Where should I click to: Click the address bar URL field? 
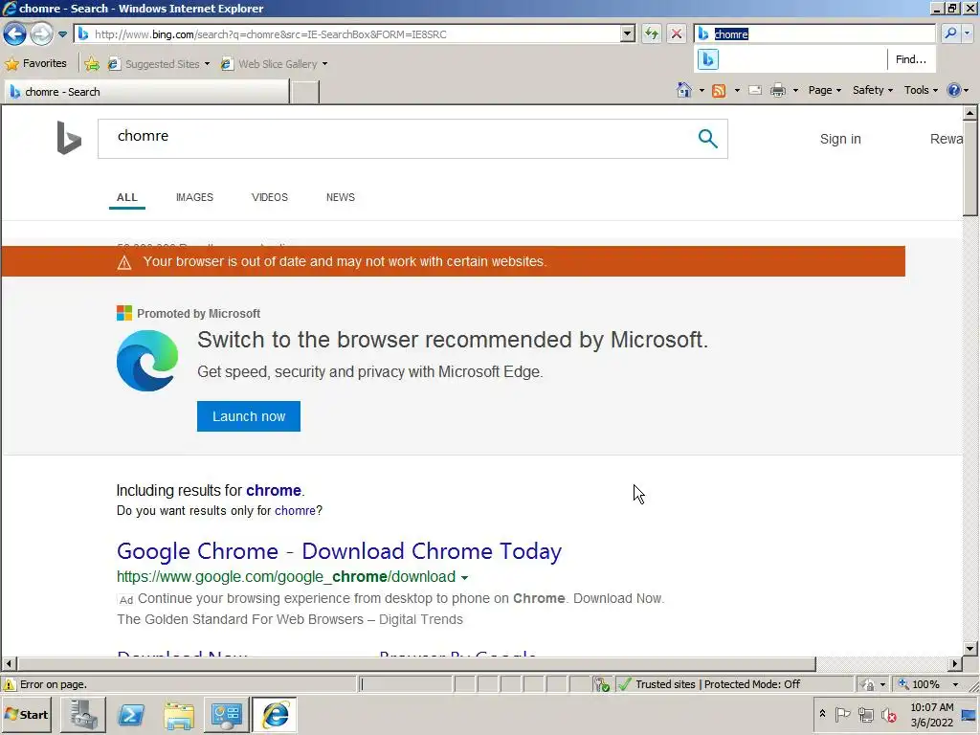point(347,34)
